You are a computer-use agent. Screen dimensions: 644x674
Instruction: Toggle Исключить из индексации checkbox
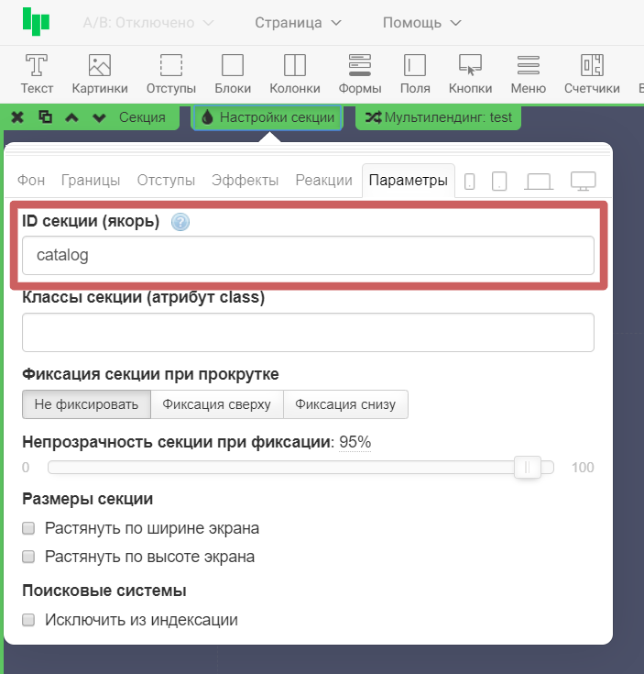(x=28, y=620)
